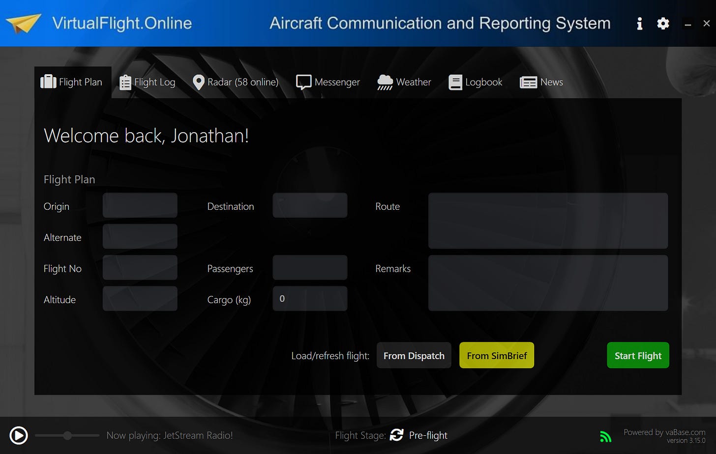
Task: Click the Pre-flight stage label
Action: click(428, 435)
